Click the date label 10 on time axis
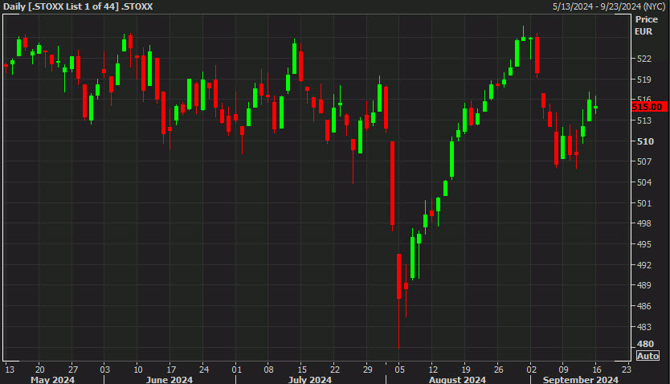 click(x=138, y=370)
